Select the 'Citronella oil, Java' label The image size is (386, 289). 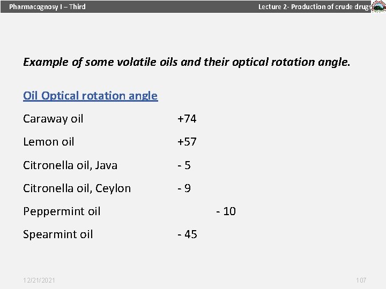tap(70, 165)
